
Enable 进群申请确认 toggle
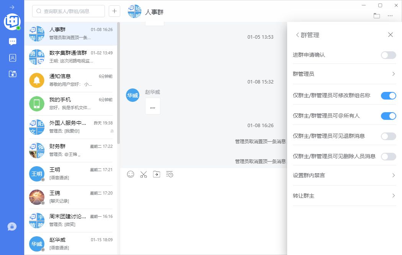388,55
